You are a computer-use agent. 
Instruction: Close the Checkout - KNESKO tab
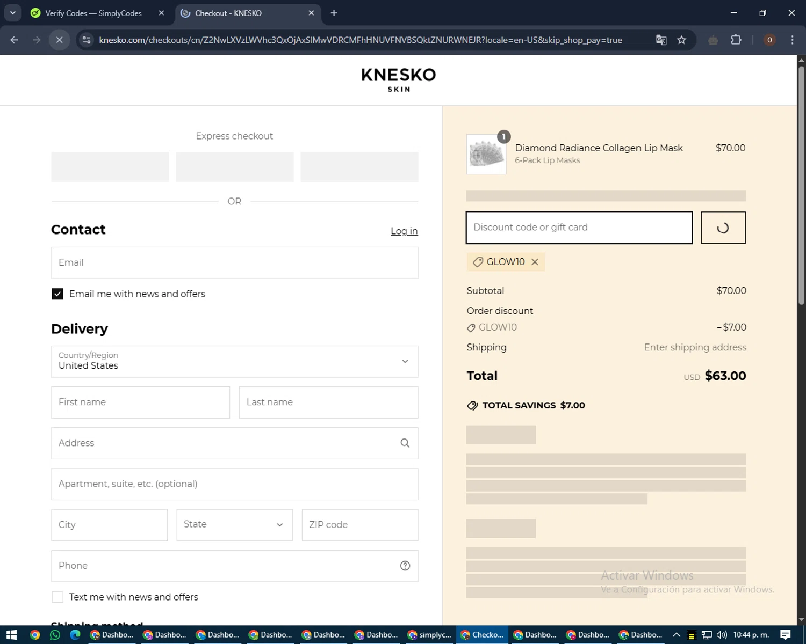point(311,13)
